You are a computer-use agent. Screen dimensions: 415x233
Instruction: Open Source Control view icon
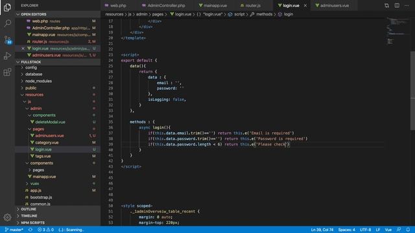(x=7, y=40)
